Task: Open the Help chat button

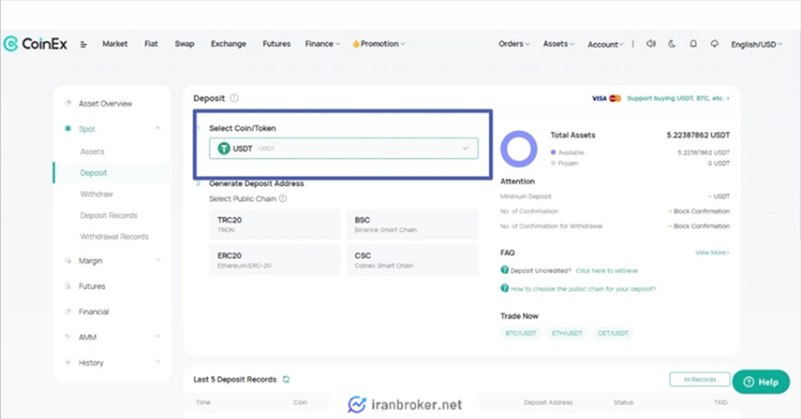Action: [x=761, y=382]
